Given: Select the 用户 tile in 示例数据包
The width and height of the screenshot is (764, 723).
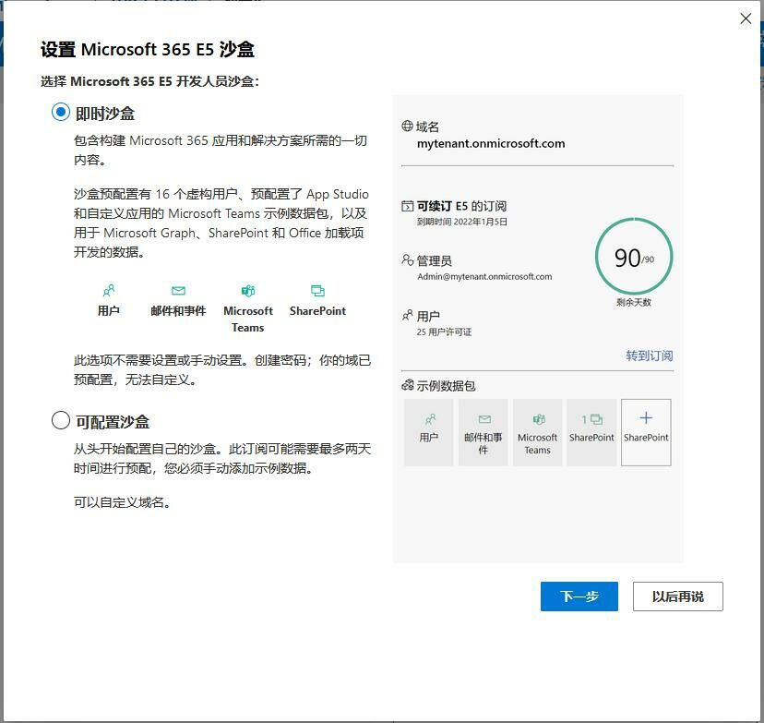Looking at the screenshot, I should click(429, 432).
